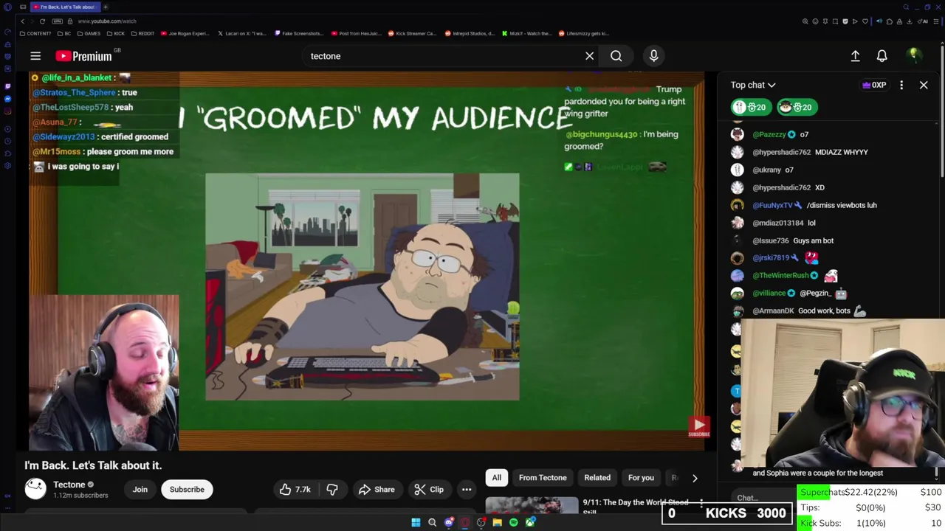This screenshot has width=945, height=531.
Task: Open the live chat more-options menu
Action: [901, 85]
